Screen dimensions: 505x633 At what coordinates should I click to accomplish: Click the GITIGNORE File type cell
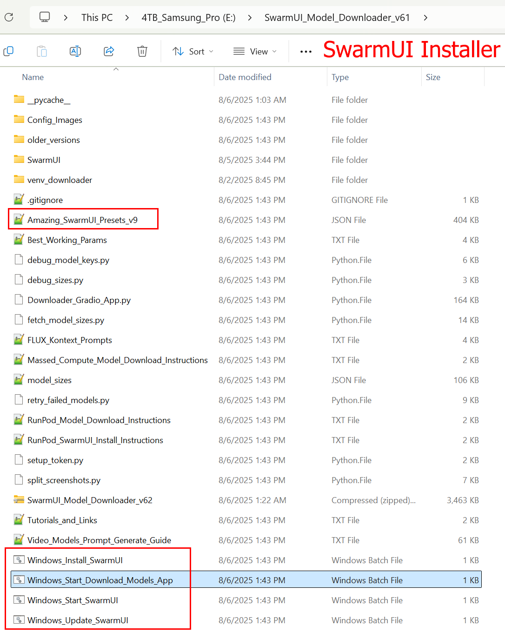(359, 200)
